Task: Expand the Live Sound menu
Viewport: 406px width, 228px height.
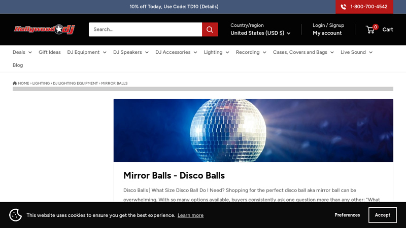Action: [356, 52]
